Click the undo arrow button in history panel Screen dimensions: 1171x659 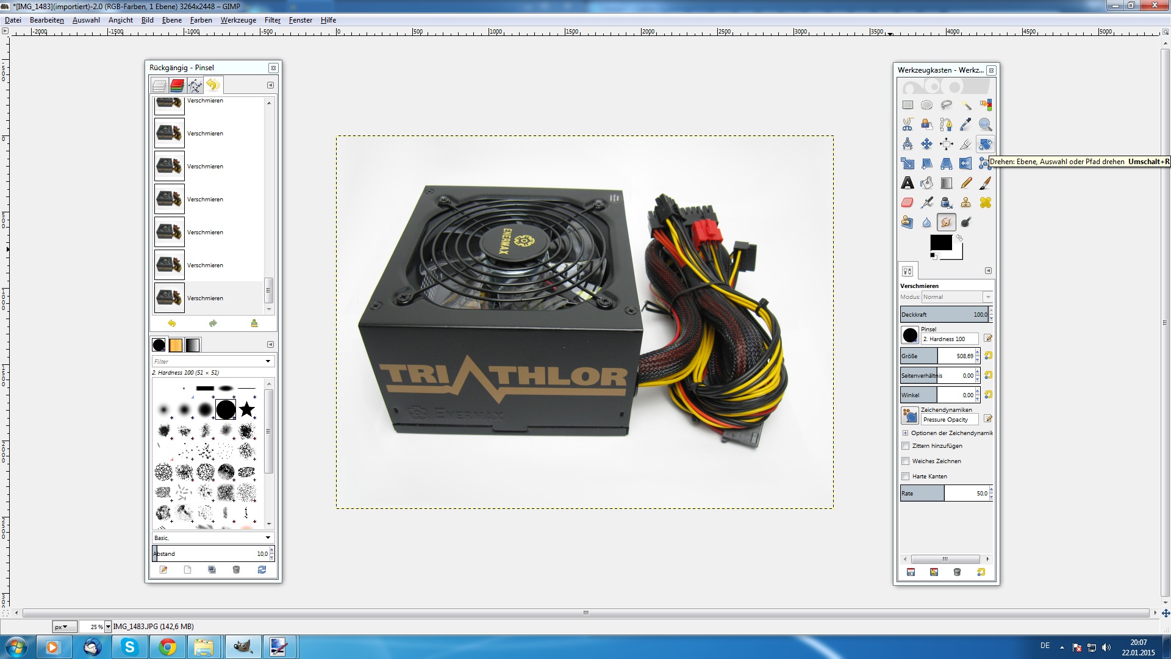171,323
